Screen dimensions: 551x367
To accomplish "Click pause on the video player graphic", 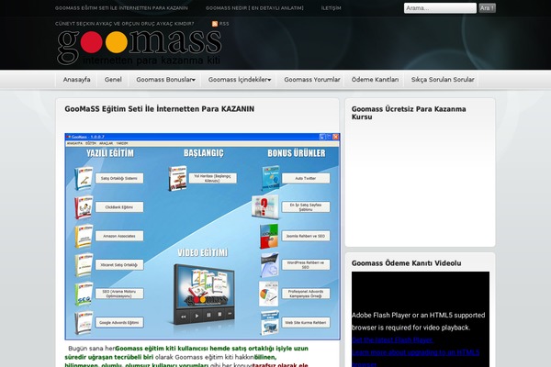I will [x=208, y=315].
